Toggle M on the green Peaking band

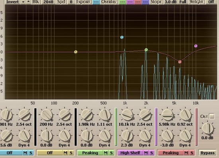coord(106,153)
